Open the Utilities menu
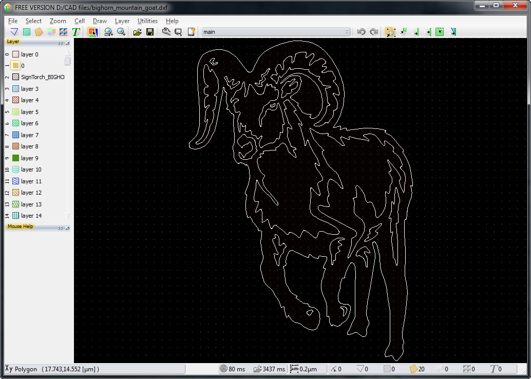Viewport: 531px width, 379px height. pos(147,21)
